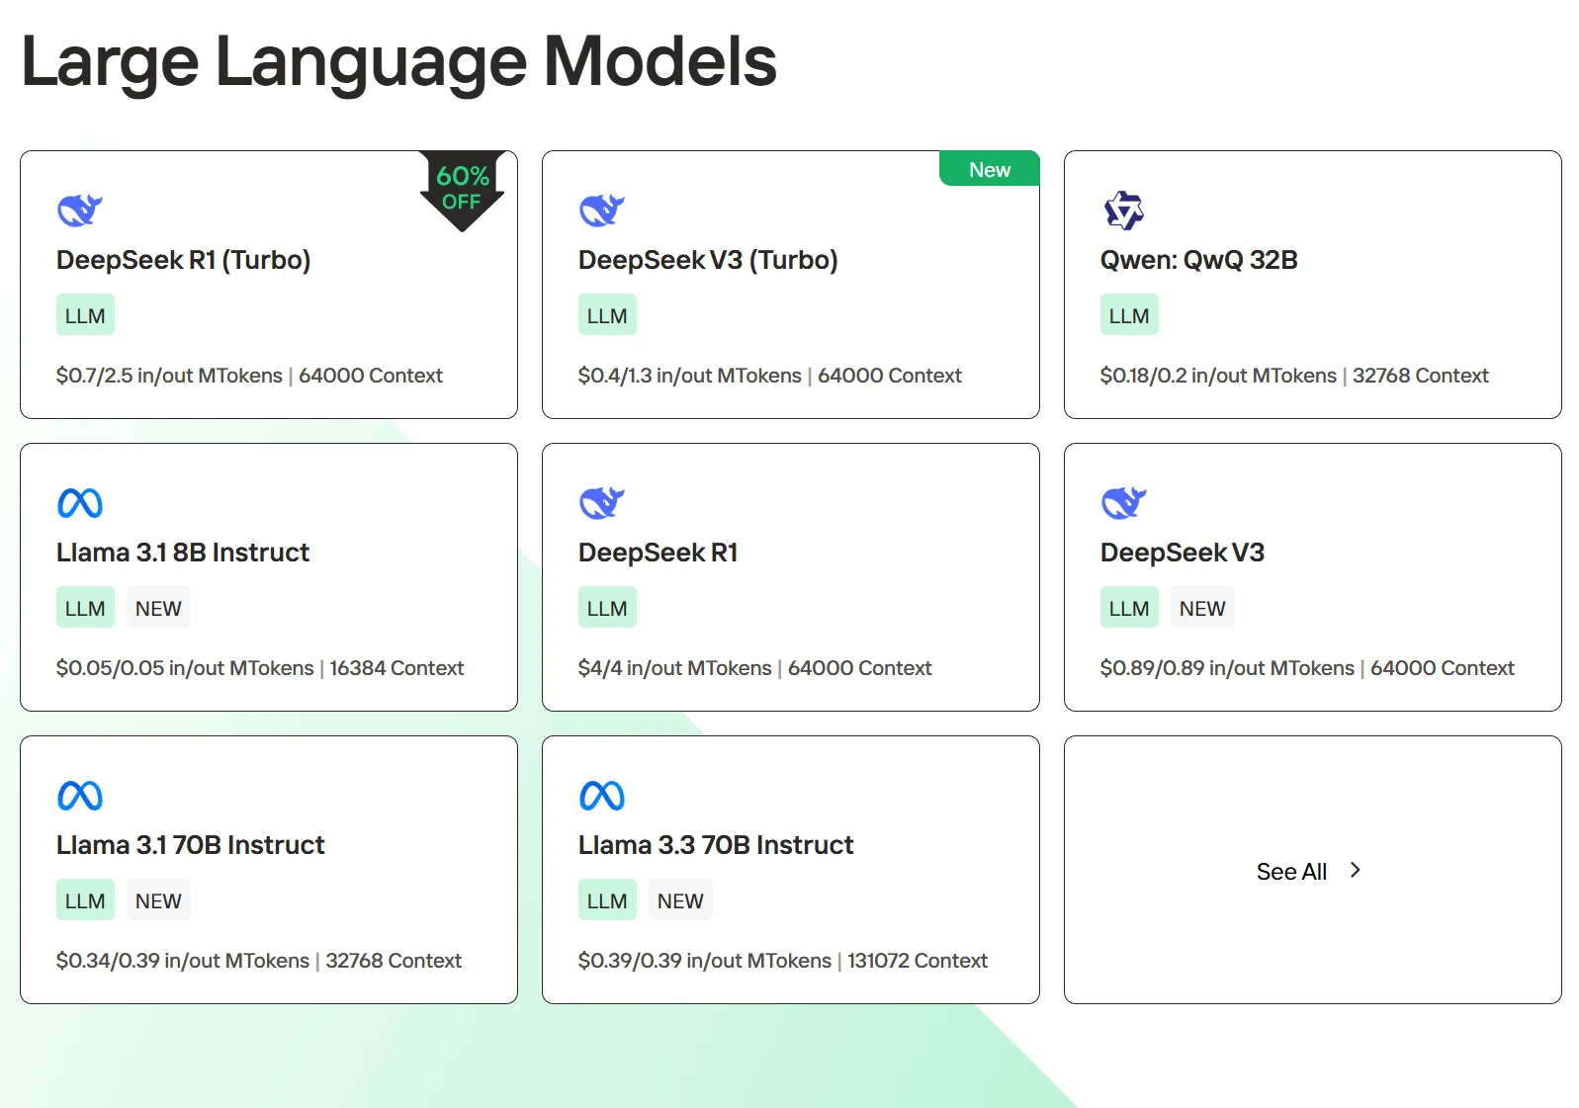Screen dimensions: 1579x1108
Task: Click the $0.39/0.39 in/out MTokens pricing text
Action: tap(705, 961)
